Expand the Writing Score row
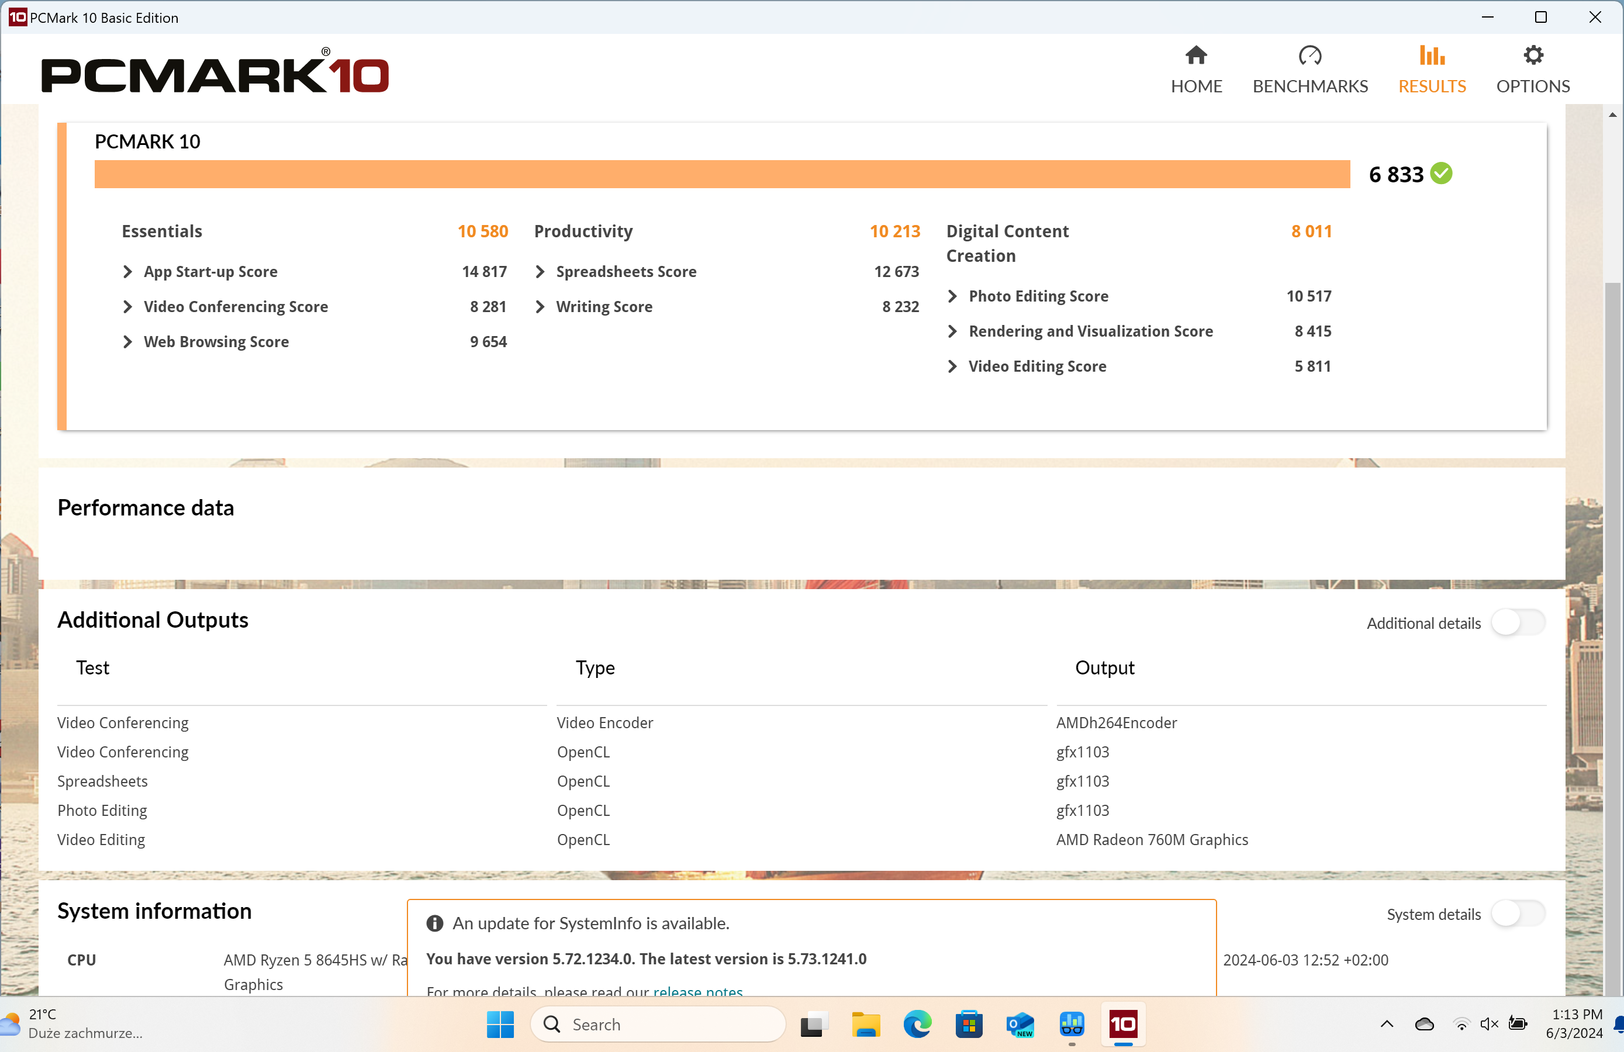Screen dimensions: 1624x1052 coord(540,306)
